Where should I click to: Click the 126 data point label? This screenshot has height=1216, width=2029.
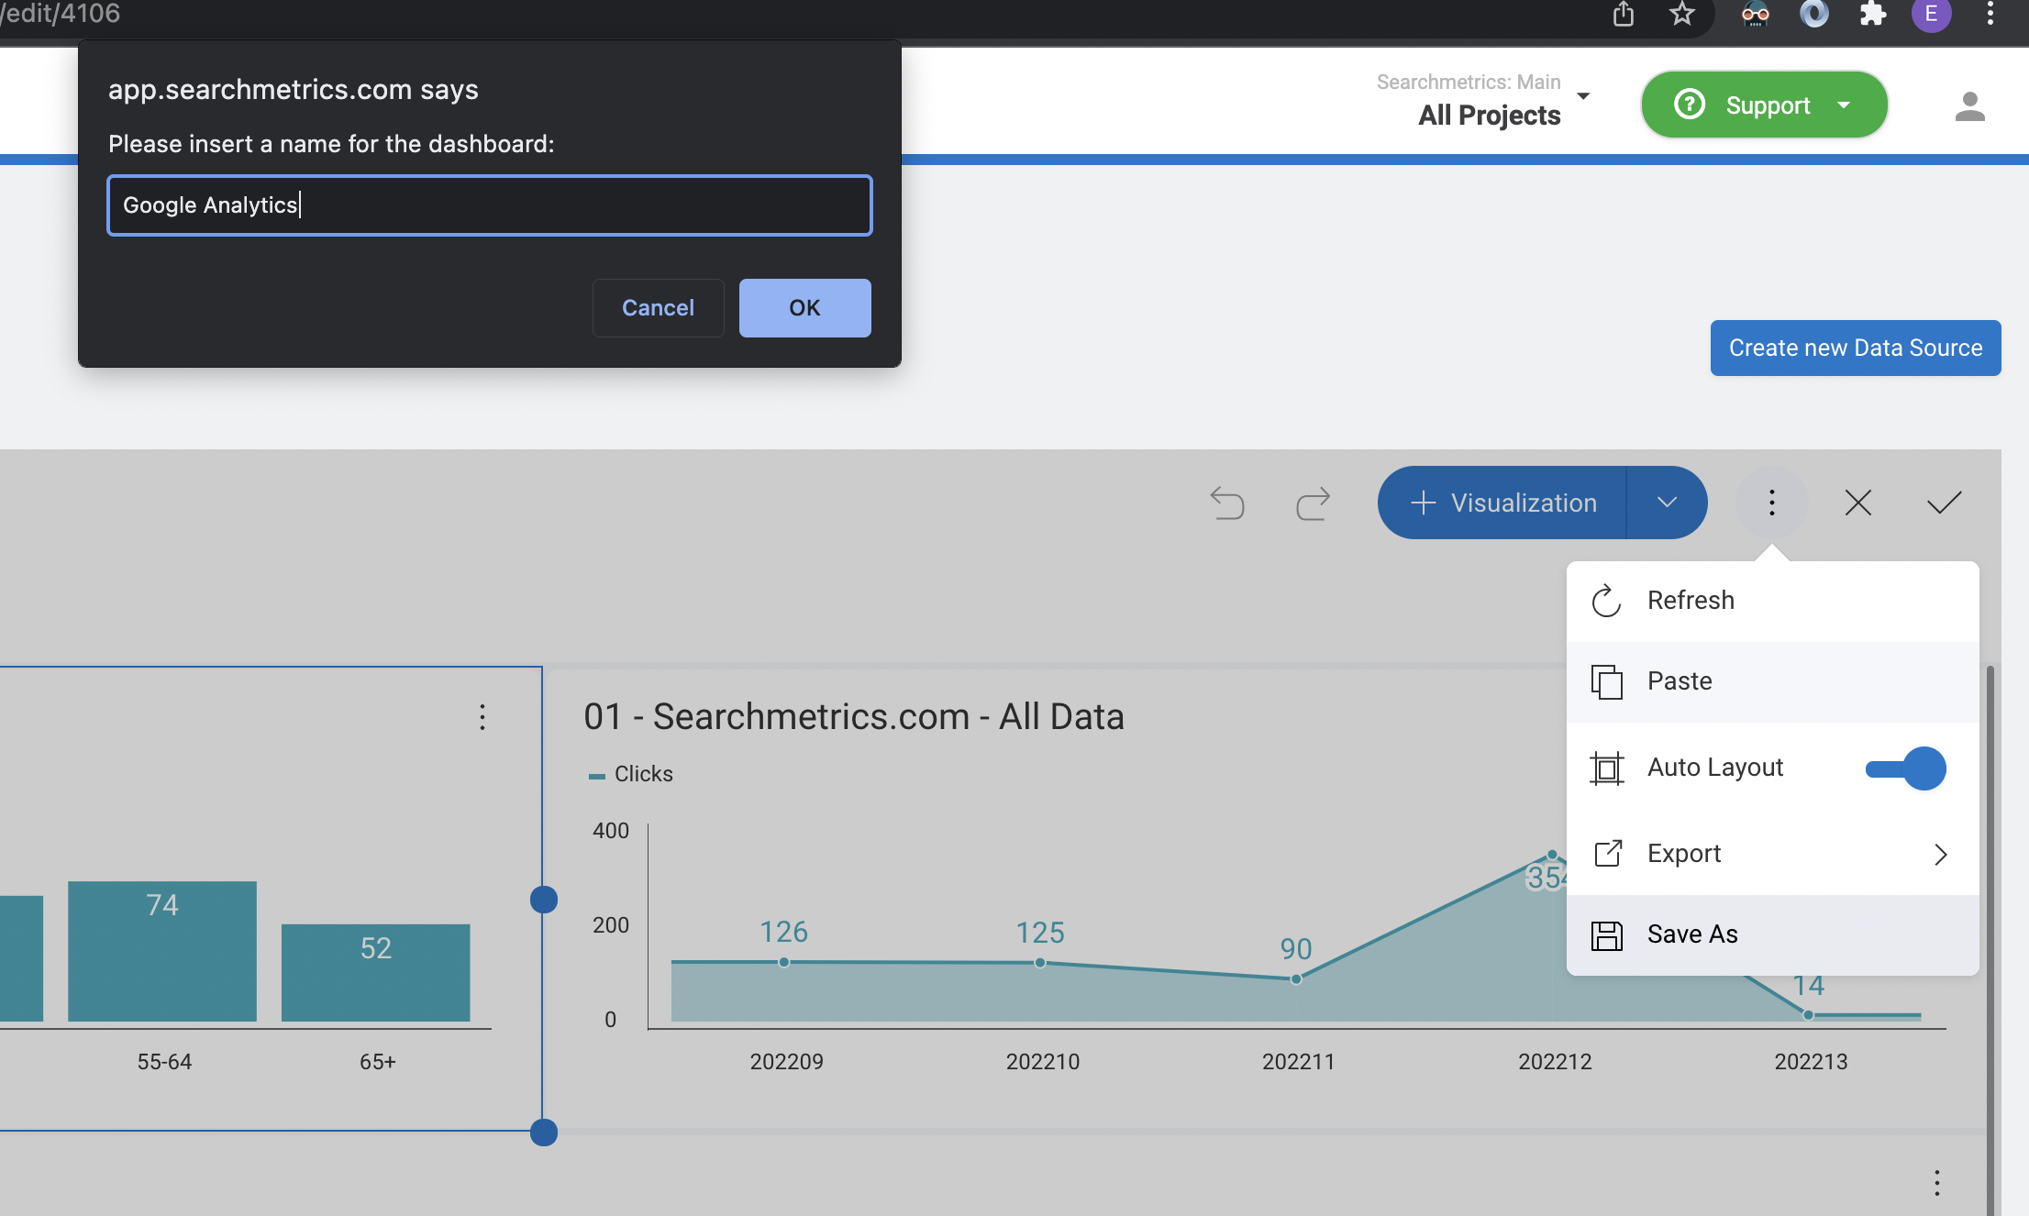click(x=783, y=932)
